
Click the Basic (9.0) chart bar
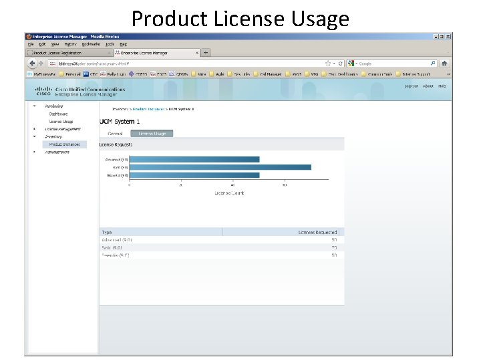pyautogui.click(x=220, y=167)
